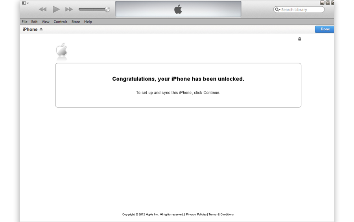
Task: Click the 'Copyright © 2012 Apple Inc.' text
Action: (140, 214)
